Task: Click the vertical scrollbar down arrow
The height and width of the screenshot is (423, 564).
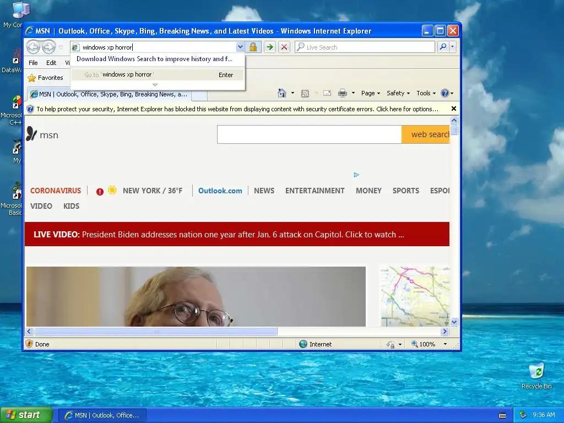Action: (x=454, y=322)
